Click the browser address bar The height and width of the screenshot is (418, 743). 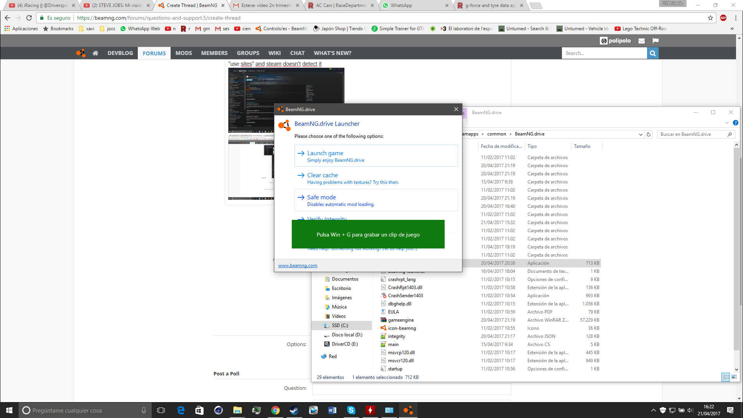371,18
